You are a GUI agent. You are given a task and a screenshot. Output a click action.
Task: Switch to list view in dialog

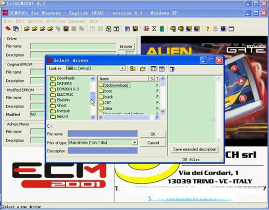(153, 69)
